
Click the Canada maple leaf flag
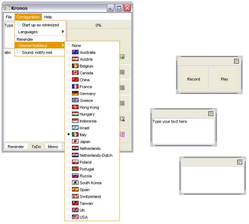pos(75,73)
